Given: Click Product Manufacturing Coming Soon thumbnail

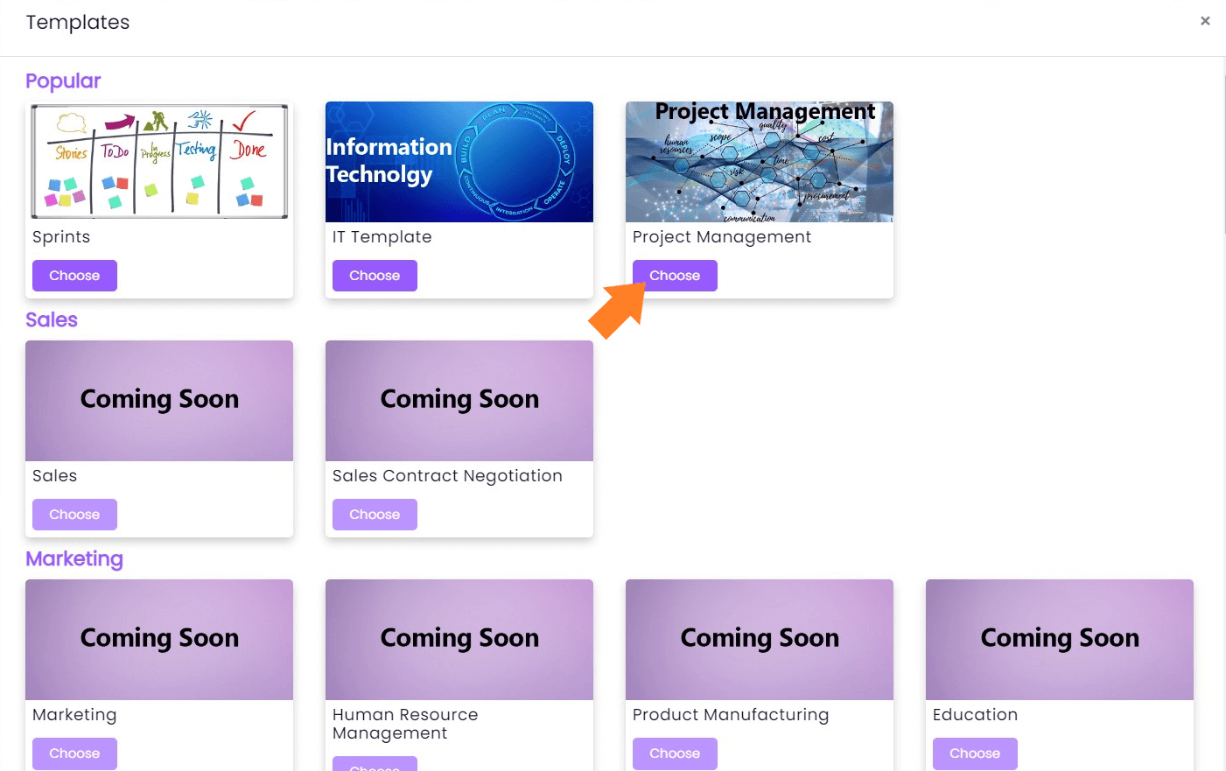Looking at the screenshot, I should coord(759,639).
